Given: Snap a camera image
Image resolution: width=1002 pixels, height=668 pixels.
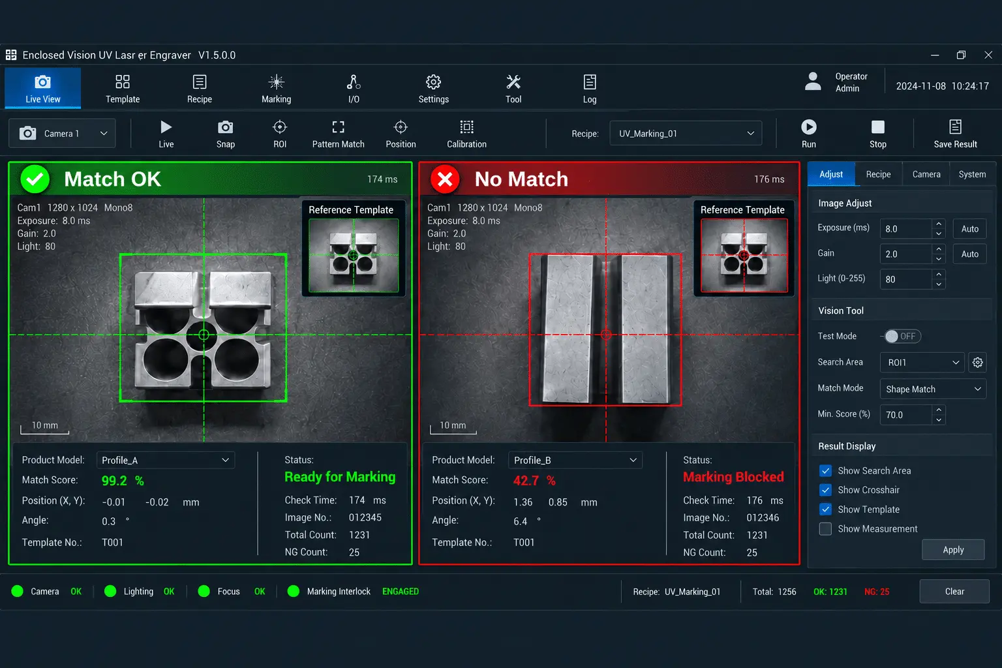Looking at the screenshot, I should pyautogui.click(x=226, y=134).
